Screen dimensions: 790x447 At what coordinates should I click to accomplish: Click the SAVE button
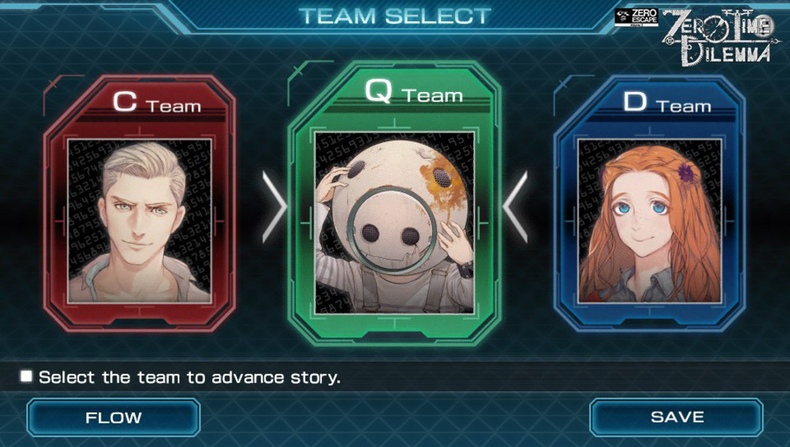pyautogui.click(x=676, y=417)
